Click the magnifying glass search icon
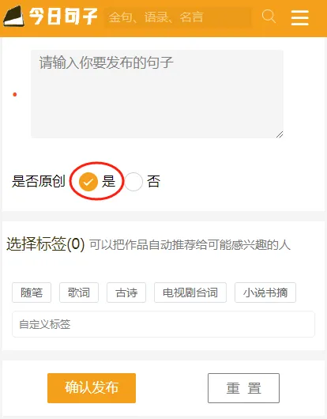 pos(269,17)
